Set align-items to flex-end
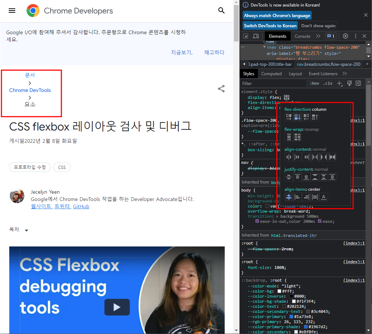Image resolution: width=372 pixels, height=334 pixels. point(306,197)
